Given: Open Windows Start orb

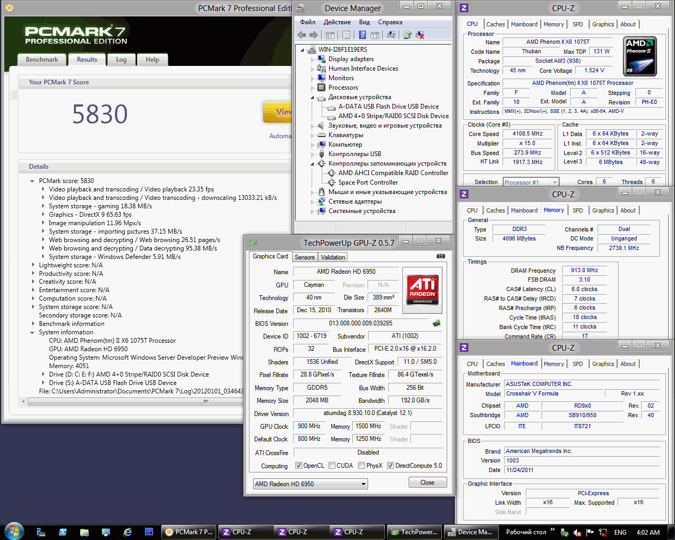Looking at the screenshot, I should (14, 532).
